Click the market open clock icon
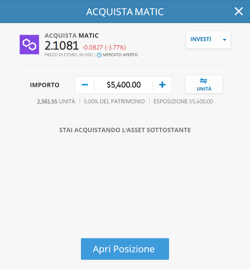 pyautogui.click(x=99, y=55)
